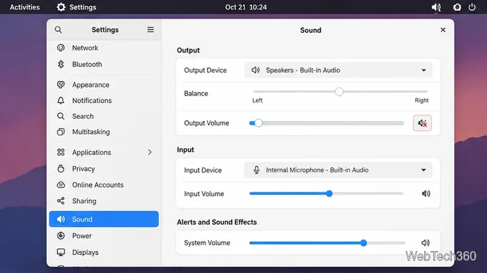487x273 pixels.
Task: Open the search icon in Settings sidebar
Action: tap(58, 29)
